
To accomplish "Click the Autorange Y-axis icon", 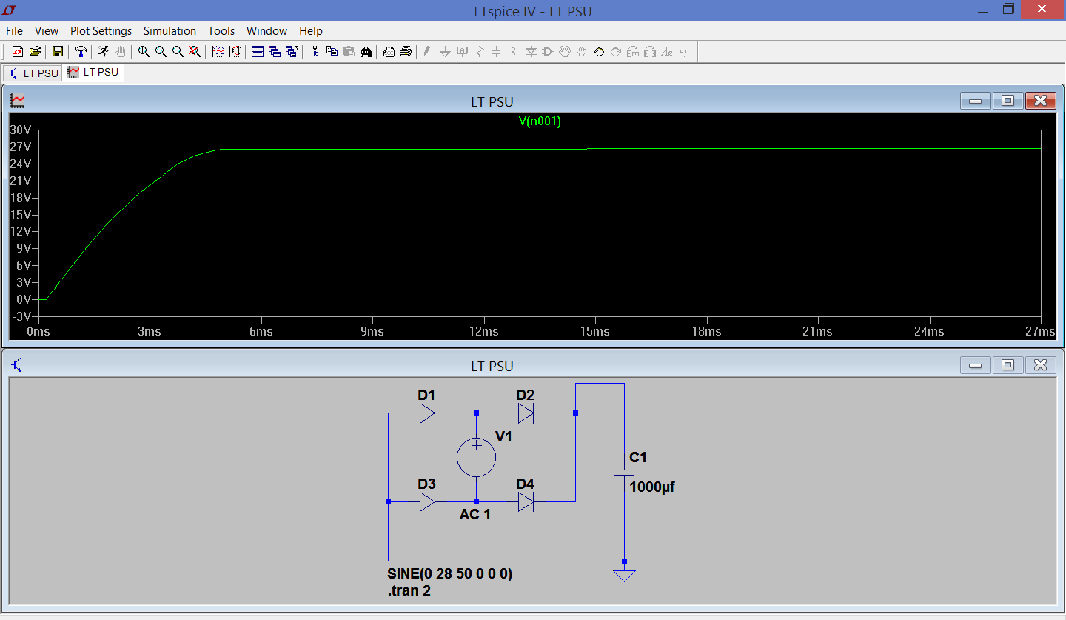I will 235,52.
